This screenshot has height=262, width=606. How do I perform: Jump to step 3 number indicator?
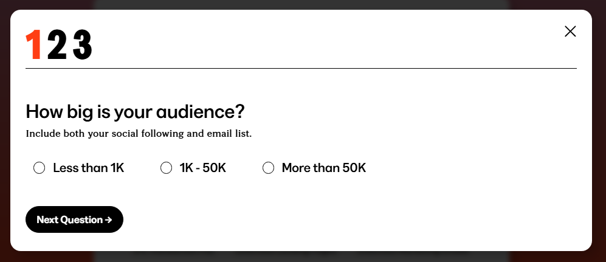point(82,46)
